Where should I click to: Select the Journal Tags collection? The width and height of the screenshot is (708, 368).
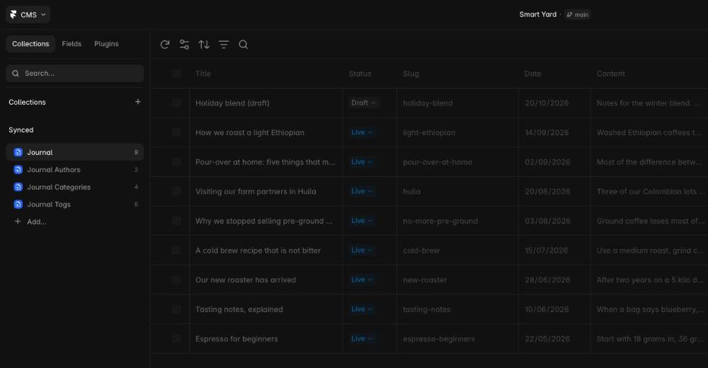click(x=75, y=204)
